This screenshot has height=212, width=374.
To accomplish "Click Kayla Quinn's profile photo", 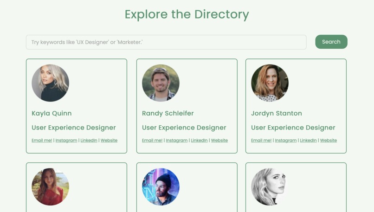I will point(50,83).
